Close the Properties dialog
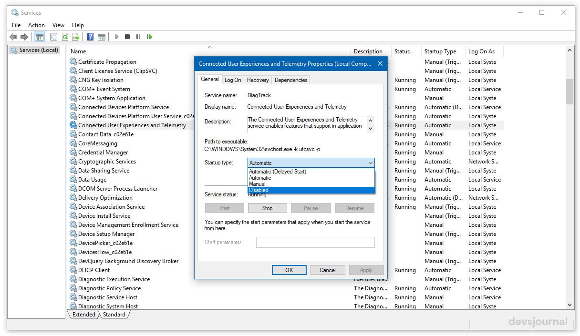The height and width of the screenshot is (336, 580). (380, 63)
